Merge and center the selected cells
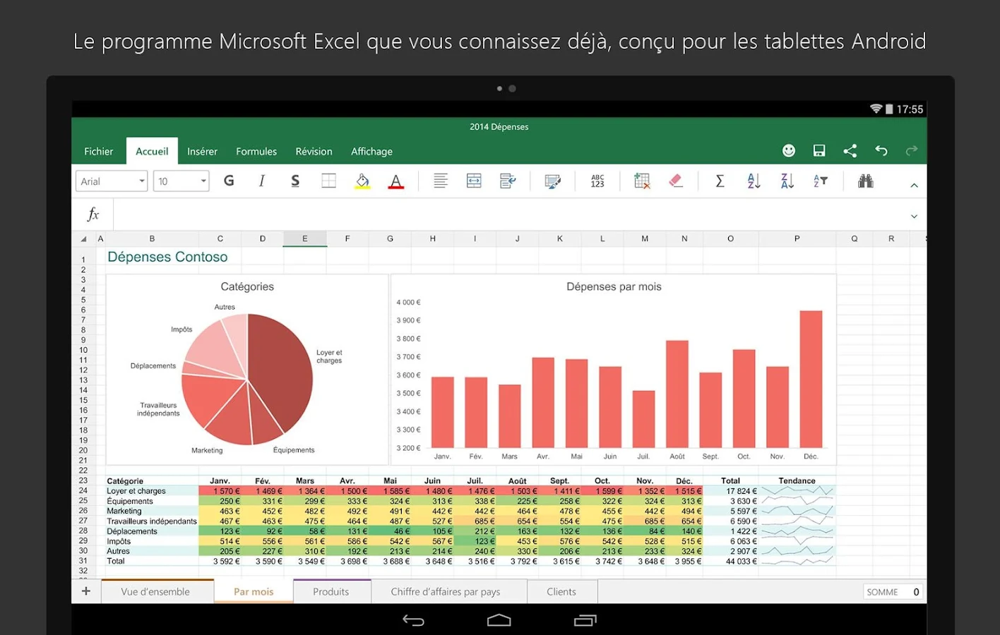Image resolution: width=1000 pixels, height=635 pixels. tap(474, 181)
